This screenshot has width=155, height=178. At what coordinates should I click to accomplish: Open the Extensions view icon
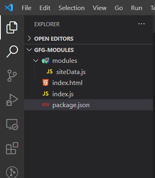pos(12,148)
